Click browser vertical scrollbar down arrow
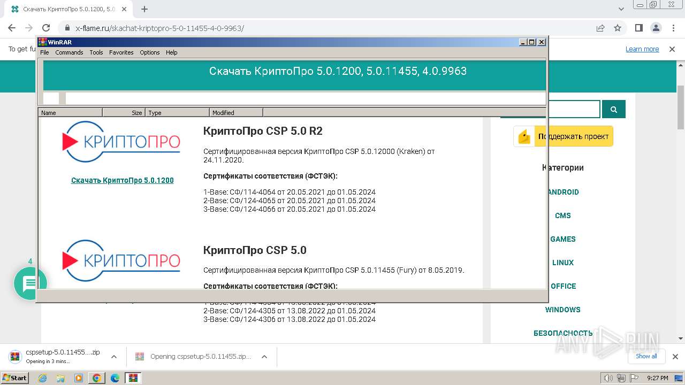Viewport: 685px width, 385px height. pos(681,338)
